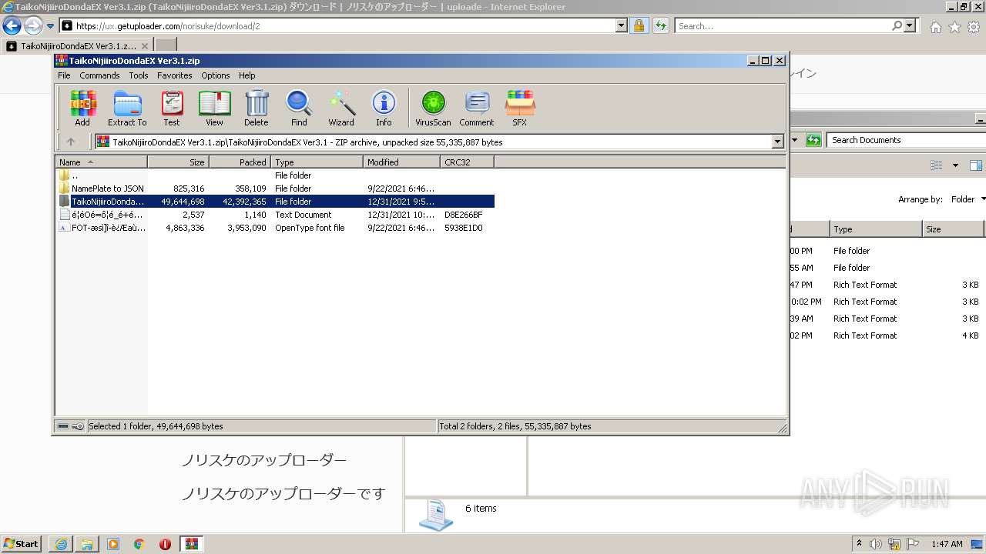Viewport: 986px width, 554px height.
Task: Sort by CRC32 column header
Action: pyautogui.click(x=467, y=162)
